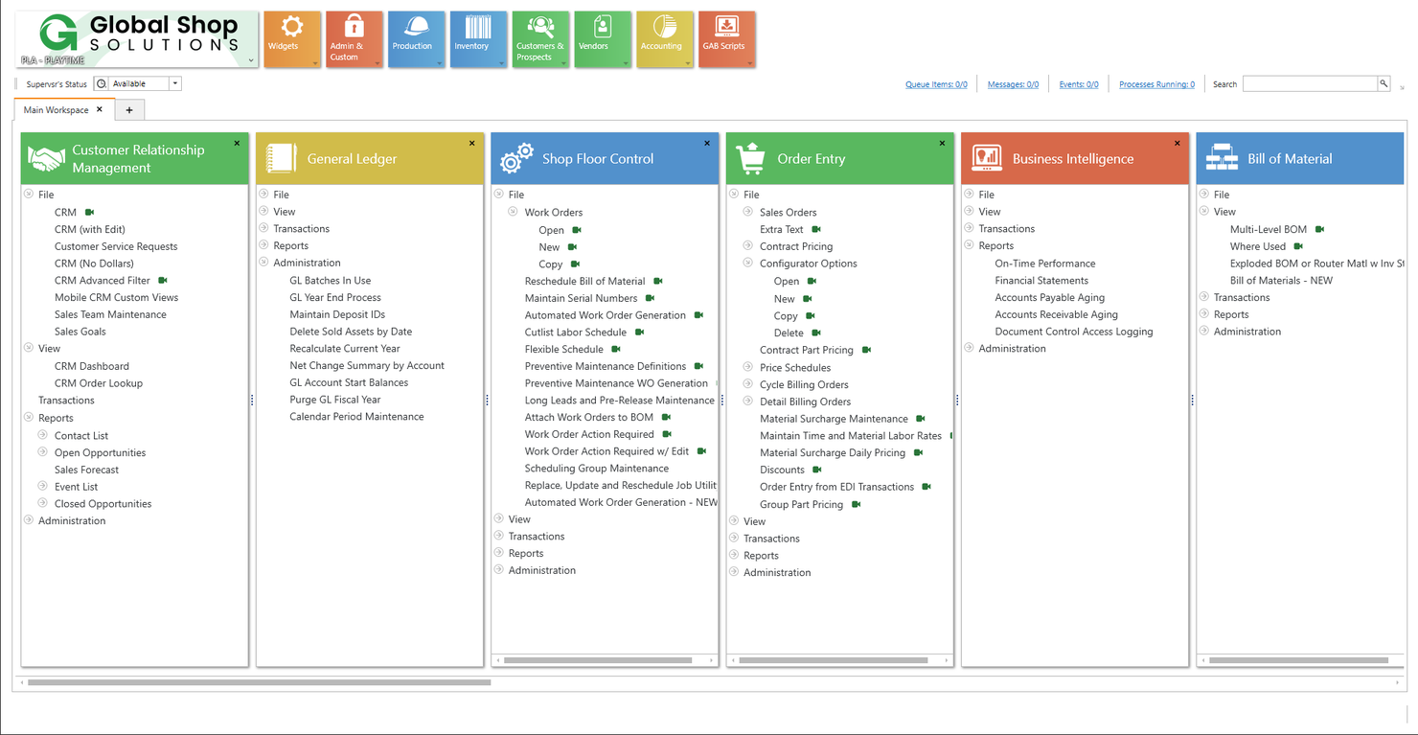Screen dimensions: 1418x735
Task: Open Accounts Payable Aging report
Action: click(1050, 298)
